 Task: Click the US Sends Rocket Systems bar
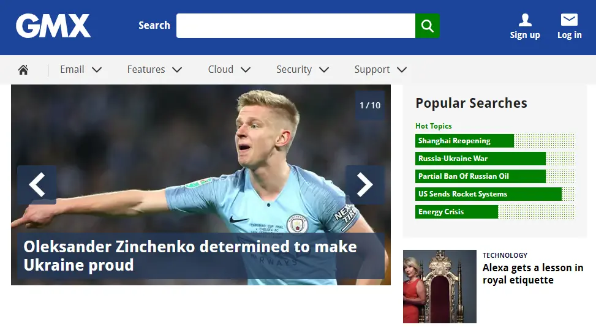tap(488, 194)
